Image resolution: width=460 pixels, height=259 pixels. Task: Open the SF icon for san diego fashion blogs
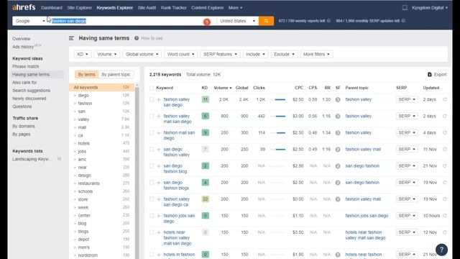338,183
